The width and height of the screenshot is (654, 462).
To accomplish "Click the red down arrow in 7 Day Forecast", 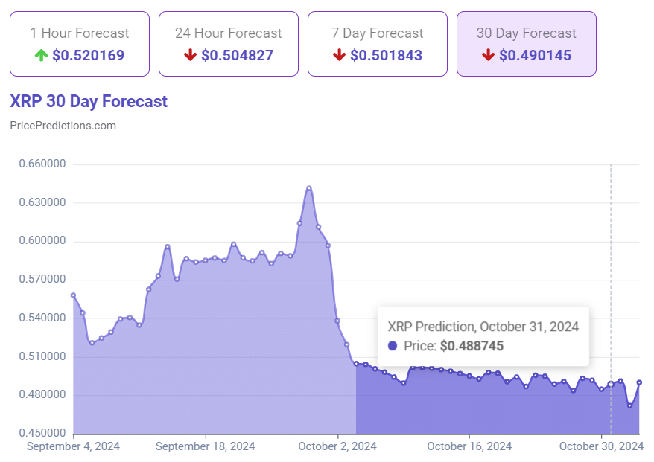I will [339, 55].
